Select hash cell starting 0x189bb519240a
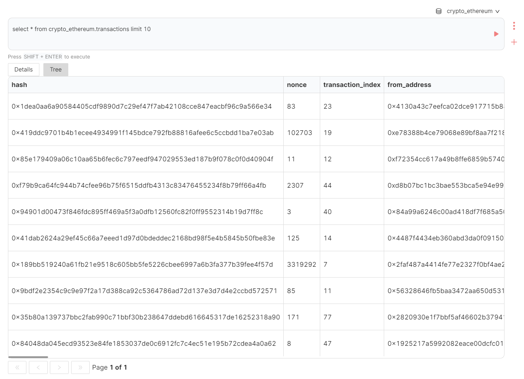The image size is (524, 379). point(146,265)
